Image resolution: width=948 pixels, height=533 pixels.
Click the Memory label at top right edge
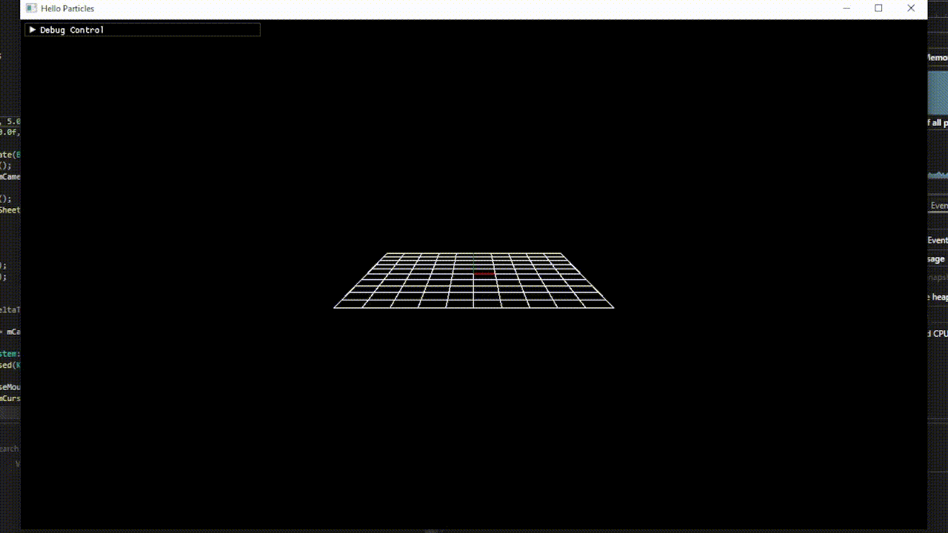[938, 57]
